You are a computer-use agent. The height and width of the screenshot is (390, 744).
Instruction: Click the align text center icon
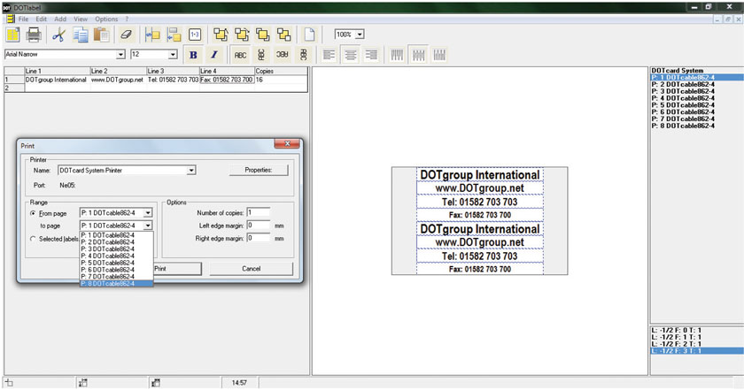tap(351, 55)
